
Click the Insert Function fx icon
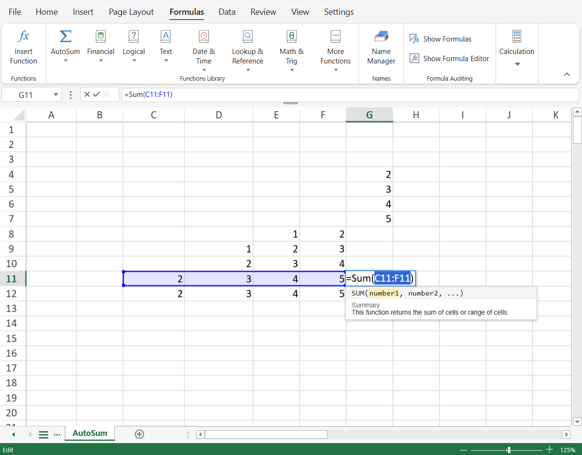[x=23, y=36]
